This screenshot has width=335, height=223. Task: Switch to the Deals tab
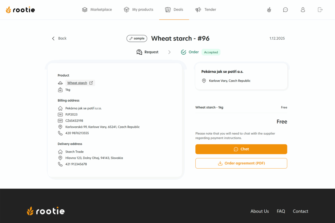coord(174,10)
